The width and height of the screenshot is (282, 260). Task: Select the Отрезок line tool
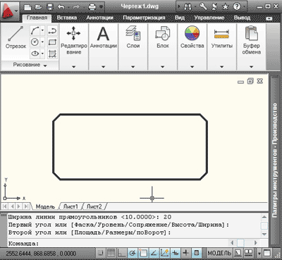pos(16,37)
